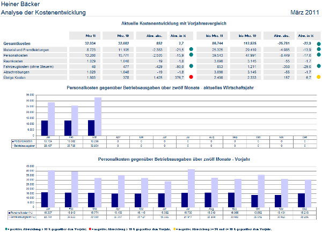Click the Personalkosten cumulative value 47.991

[x=250, y=55]
